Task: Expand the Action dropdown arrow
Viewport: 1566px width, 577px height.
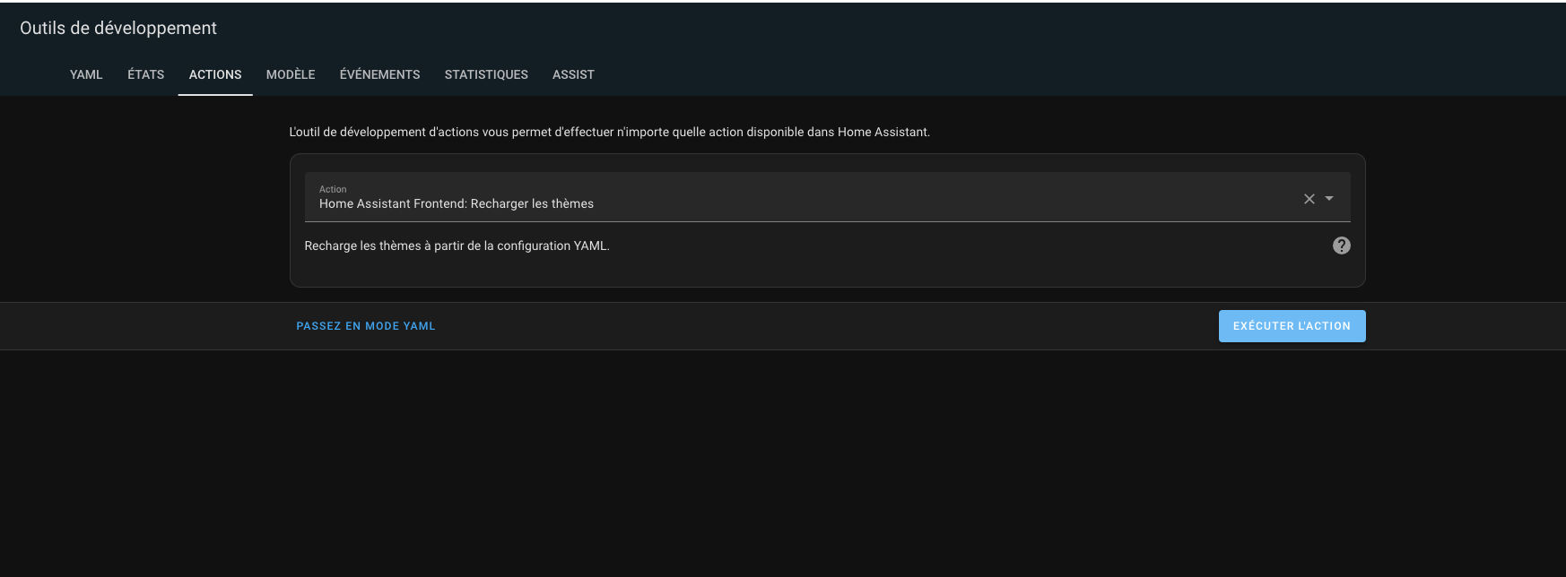Action: point(1329,199)
